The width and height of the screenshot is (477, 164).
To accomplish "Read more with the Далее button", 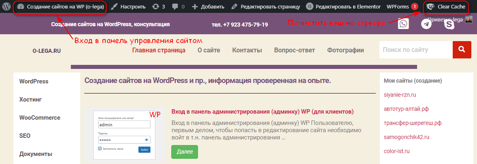I will 185,152.
